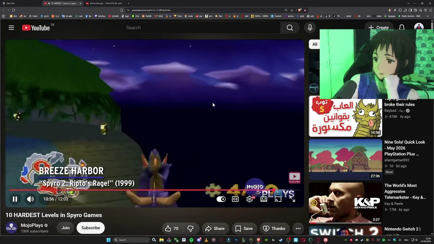Like the video with 70 likes
Image resolution: width=434 pixels, height=244 pixels.
click(x=172, y=228)
